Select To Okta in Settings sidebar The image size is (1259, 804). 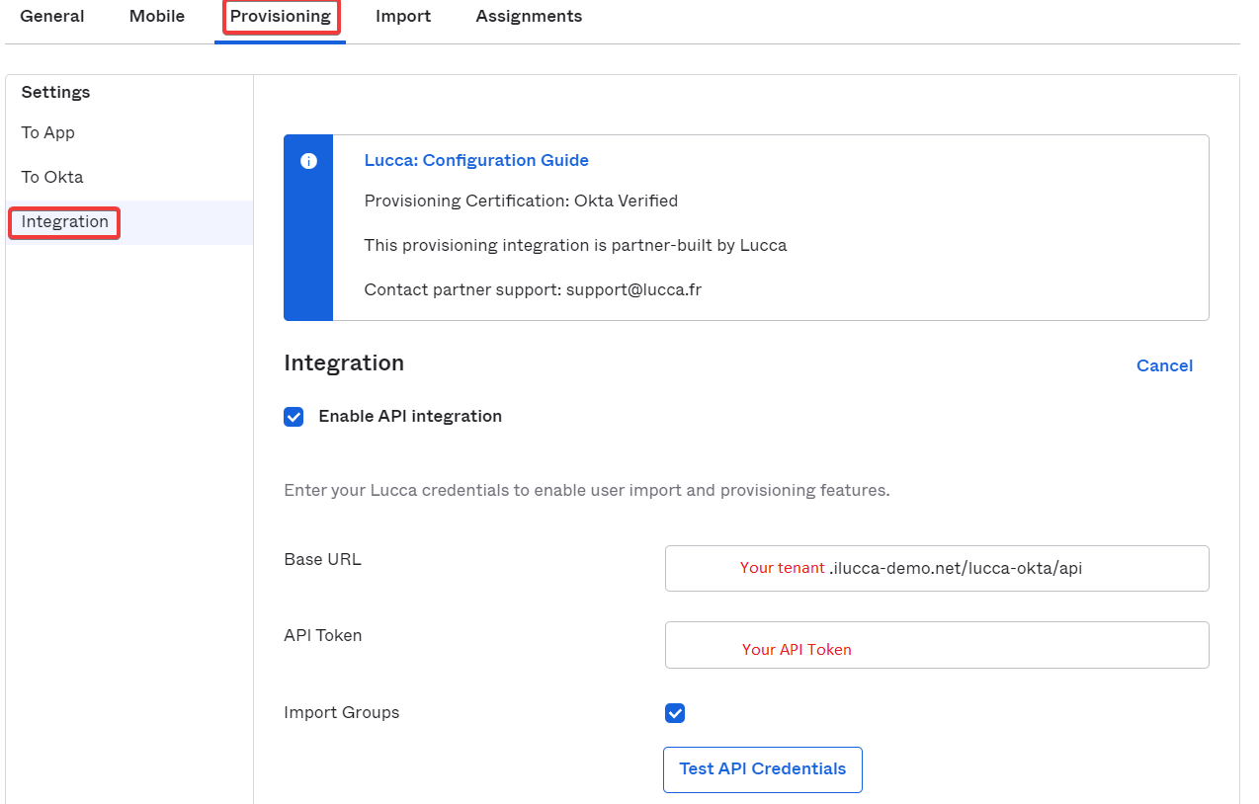52,177
